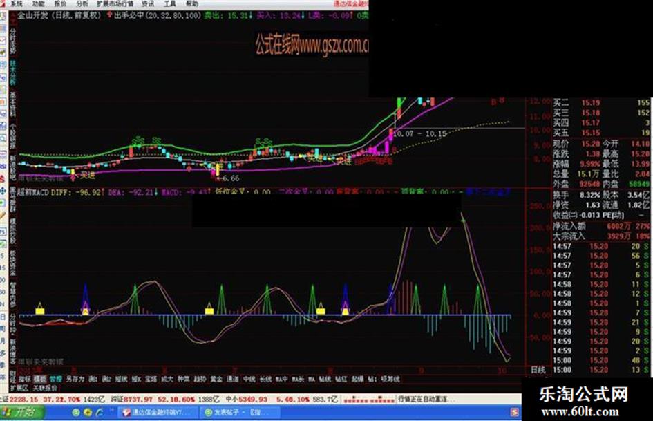Click the 出手必中 indicator name
The height and width of the screenshot is (421, 653).
(129, 15)
